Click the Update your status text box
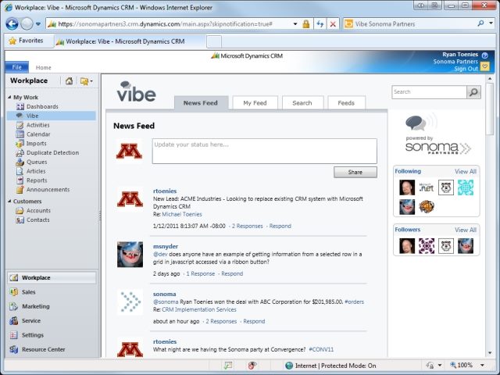The height and width of the screenshot is (375, 500). (265, 151)
